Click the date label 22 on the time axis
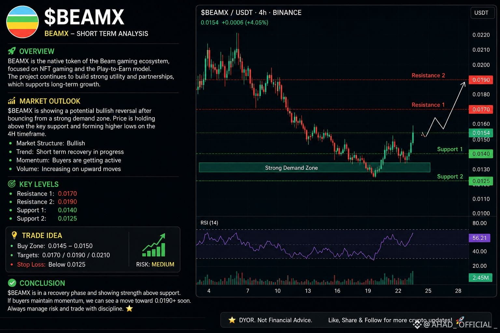 point(398,291)
